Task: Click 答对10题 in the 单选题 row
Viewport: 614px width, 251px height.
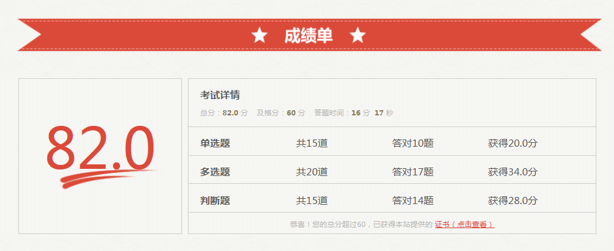Action: coord(413,143)
